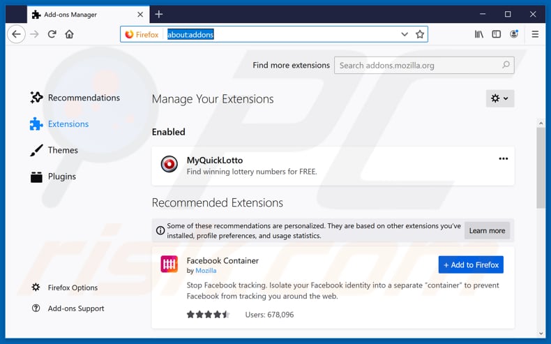Open a new tab with plus button
Image resolution: width=551 pixels, height=344 pixels.
click(x=159, y=14)
